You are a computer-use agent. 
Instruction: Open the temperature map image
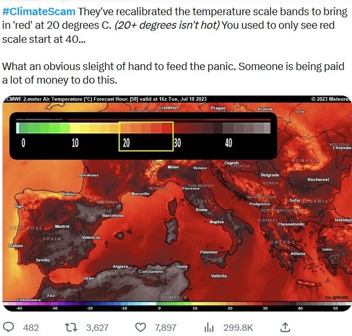177,203
